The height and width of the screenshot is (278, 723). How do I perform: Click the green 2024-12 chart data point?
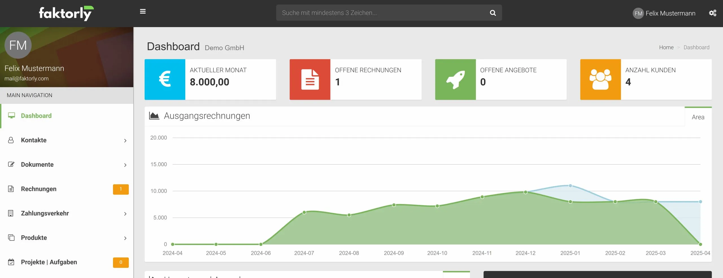click(x=525, y=192)
